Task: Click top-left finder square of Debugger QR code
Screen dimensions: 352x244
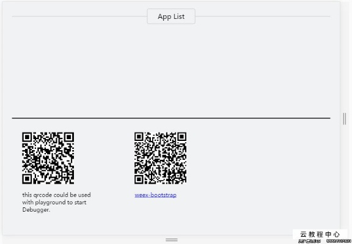Action: (27, 137)
